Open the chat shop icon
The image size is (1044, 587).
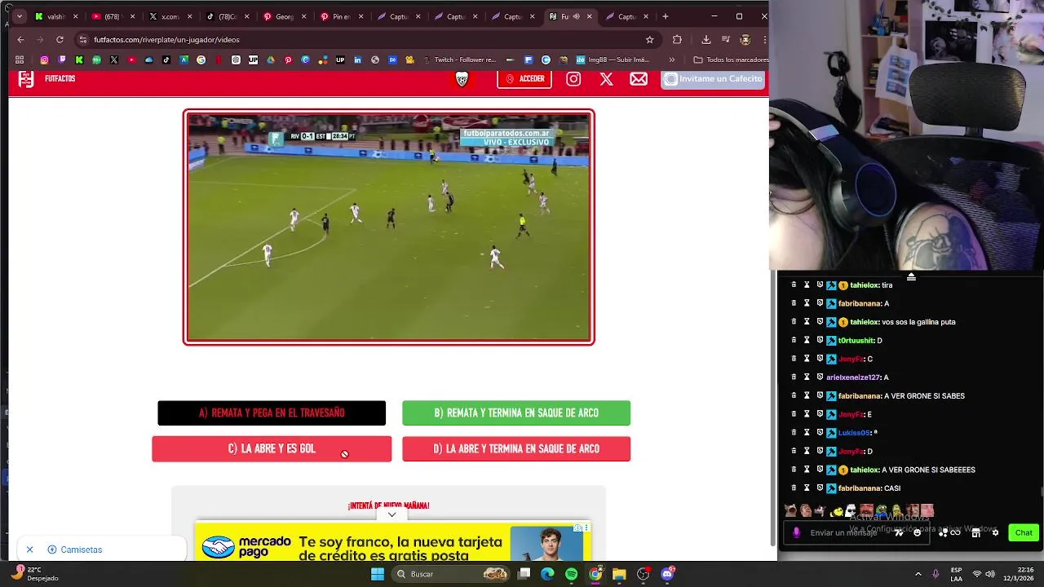coord(975,532)
